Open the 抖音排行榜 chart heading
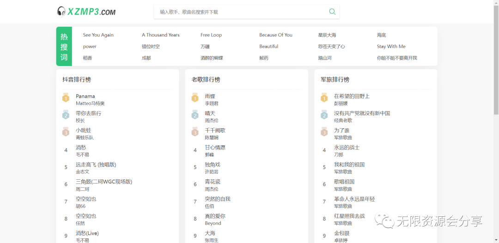Viewport: 499px width, 243px height. coord(77,79)
